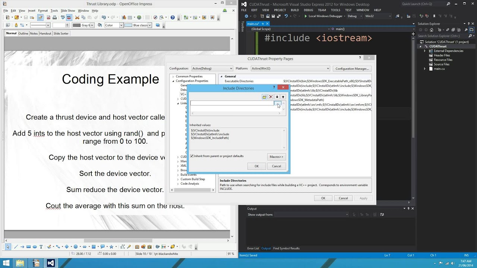Click the Cut scissors icon in Impress
Viewport: 477px width, 268px height.
[x=77, y=17]
